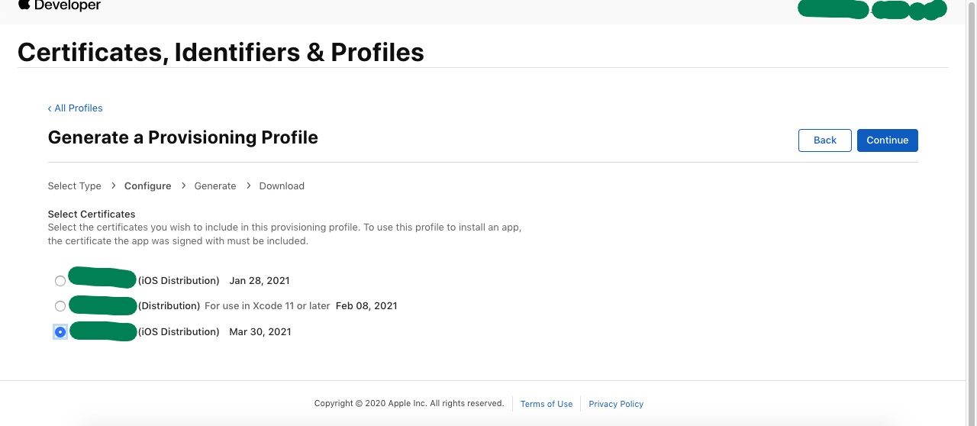The height and width of the screenshot is (426, 977).
Task: Click the Configure step
Action: pyautogui.click(x=148, y=186)
